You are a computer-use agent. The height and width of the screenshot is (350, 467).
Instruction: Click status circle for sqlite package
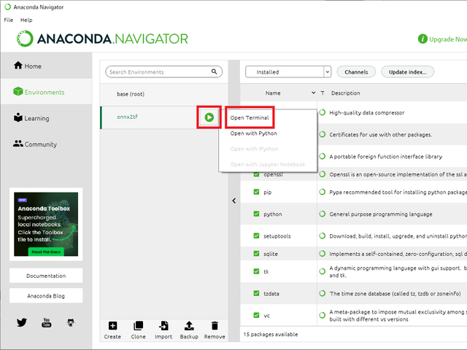pyautogui.click(x=322, y=254)
